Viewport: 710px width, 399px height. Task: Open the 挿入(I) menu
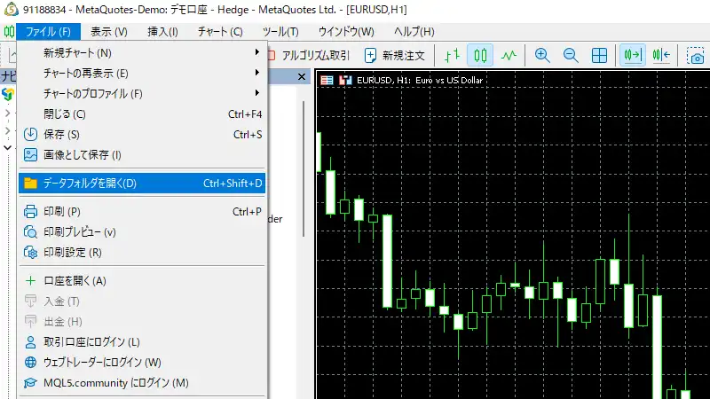pos(162,32)
